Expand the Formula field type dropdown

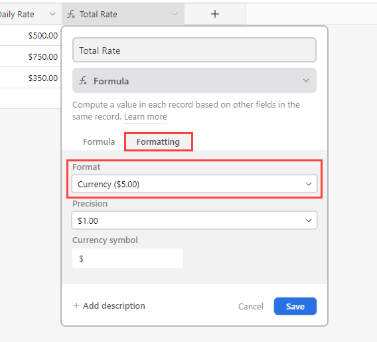pyautogui.click(x=194, y=80)
